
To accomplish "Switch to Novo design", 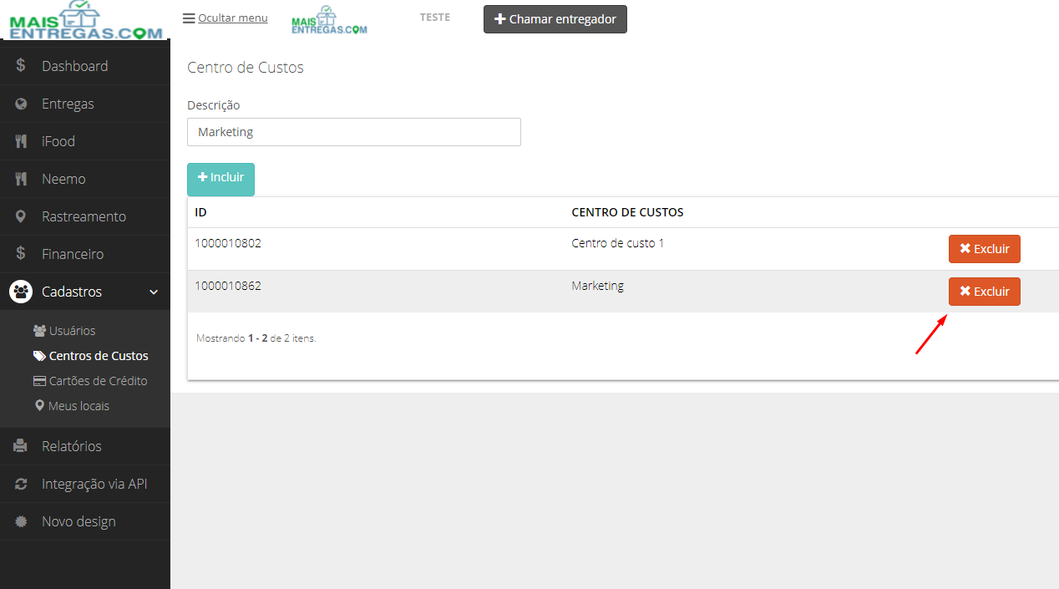I will pyautogui.click(x=85, y=521).
